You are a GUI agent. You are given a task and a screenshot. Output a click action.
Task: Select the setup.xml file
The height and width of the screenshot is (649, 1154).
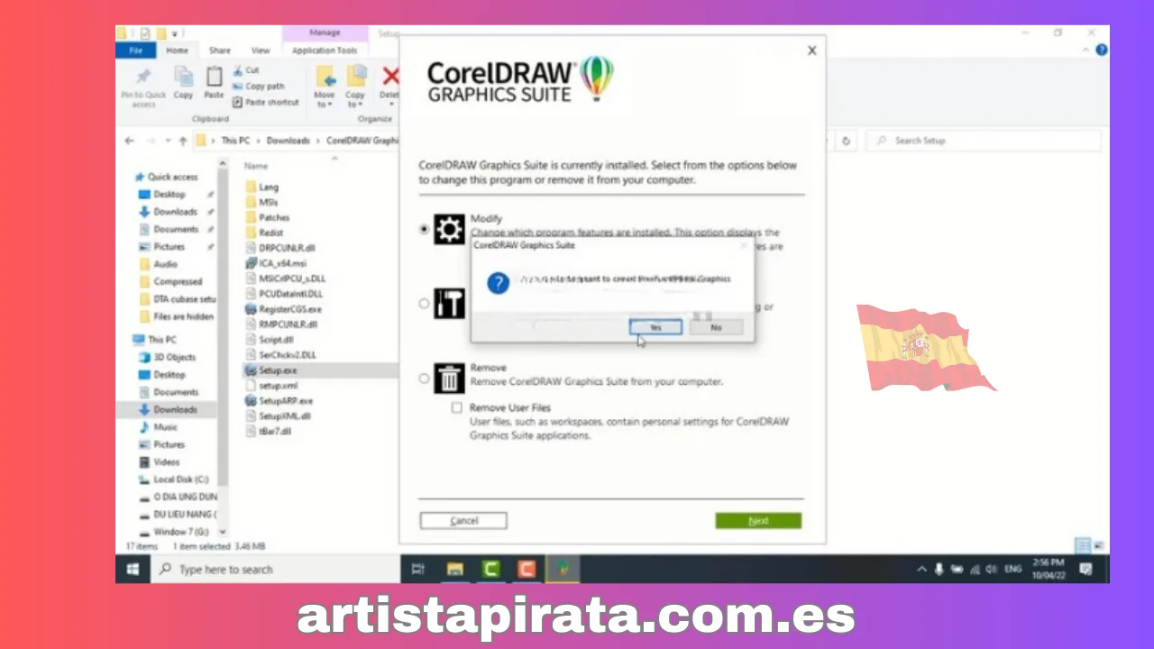pos(278,386)
